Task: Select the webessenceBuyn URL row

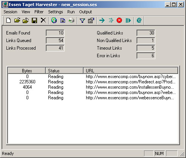Action: [93, 98]
